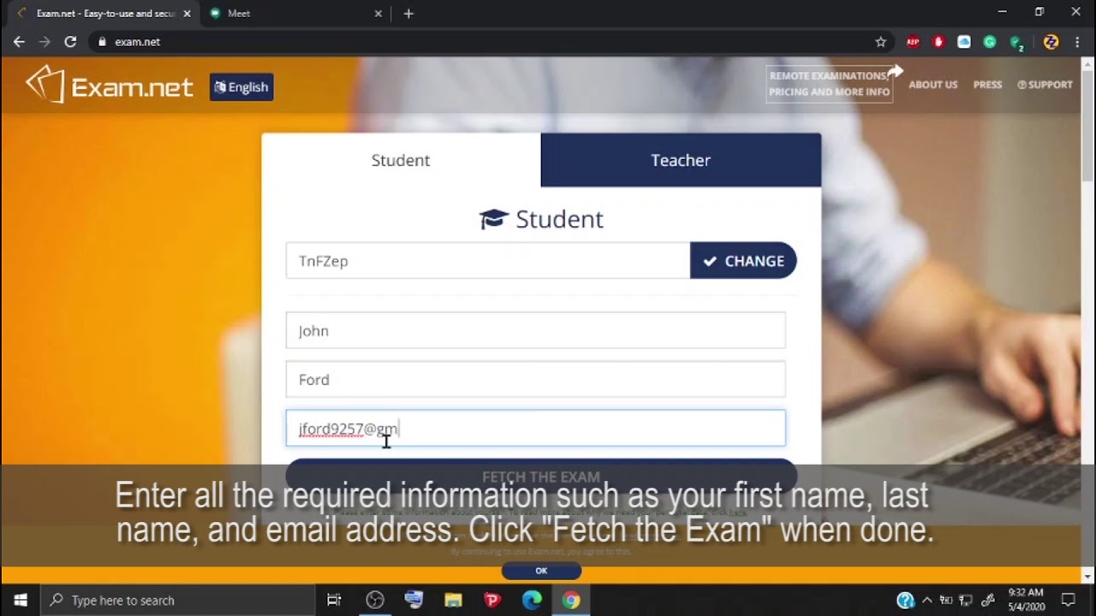Open the Chrome profile avatar
This screenshot has height=616, width=1096.
pos(1051,41)
